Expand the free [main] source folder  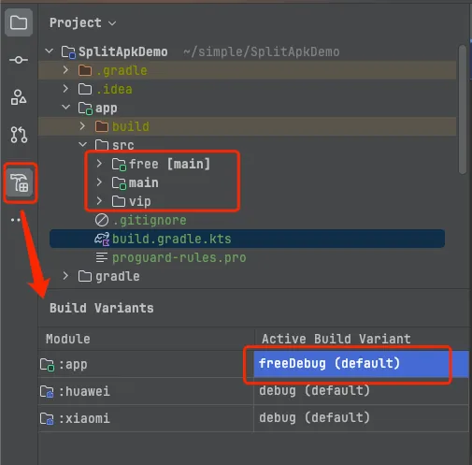point(99,164)
